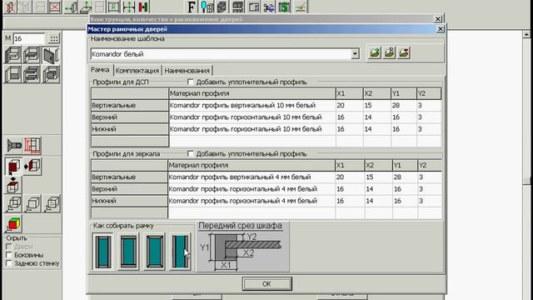This screenshot has height=300, width=533.
Task: Click the Вертикальные row header under ДСП profiles
Action: click(130, 106)
